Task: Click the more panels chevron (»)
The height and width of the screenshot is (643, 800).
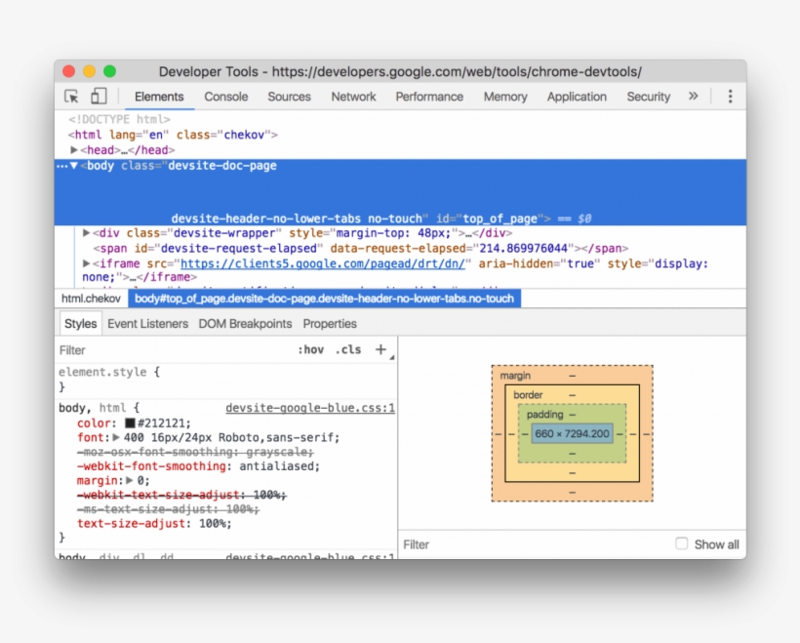Action: [x=694, y=96]
